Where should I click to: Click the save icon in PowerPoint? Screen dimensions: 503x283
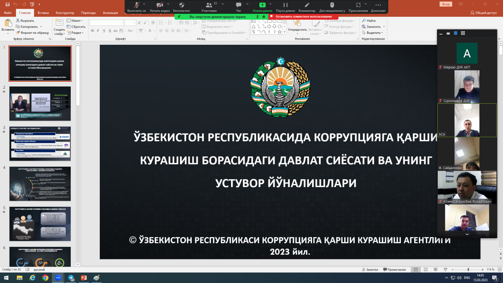point(7,4)
